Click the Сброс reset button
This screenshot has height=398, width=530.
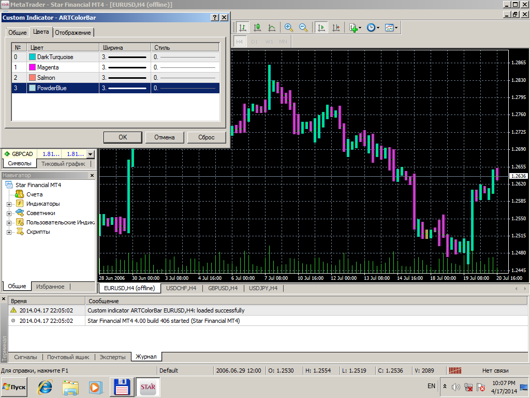click(x=207, y=137)
